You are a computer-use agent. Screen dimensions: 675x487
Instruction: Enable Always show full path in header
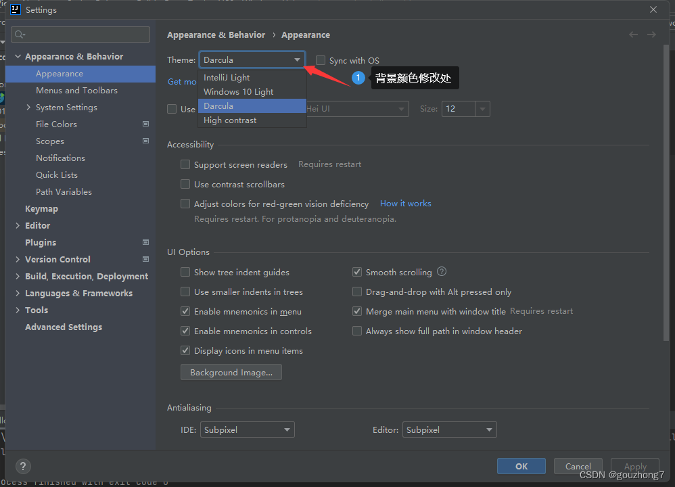click(357, 331)
